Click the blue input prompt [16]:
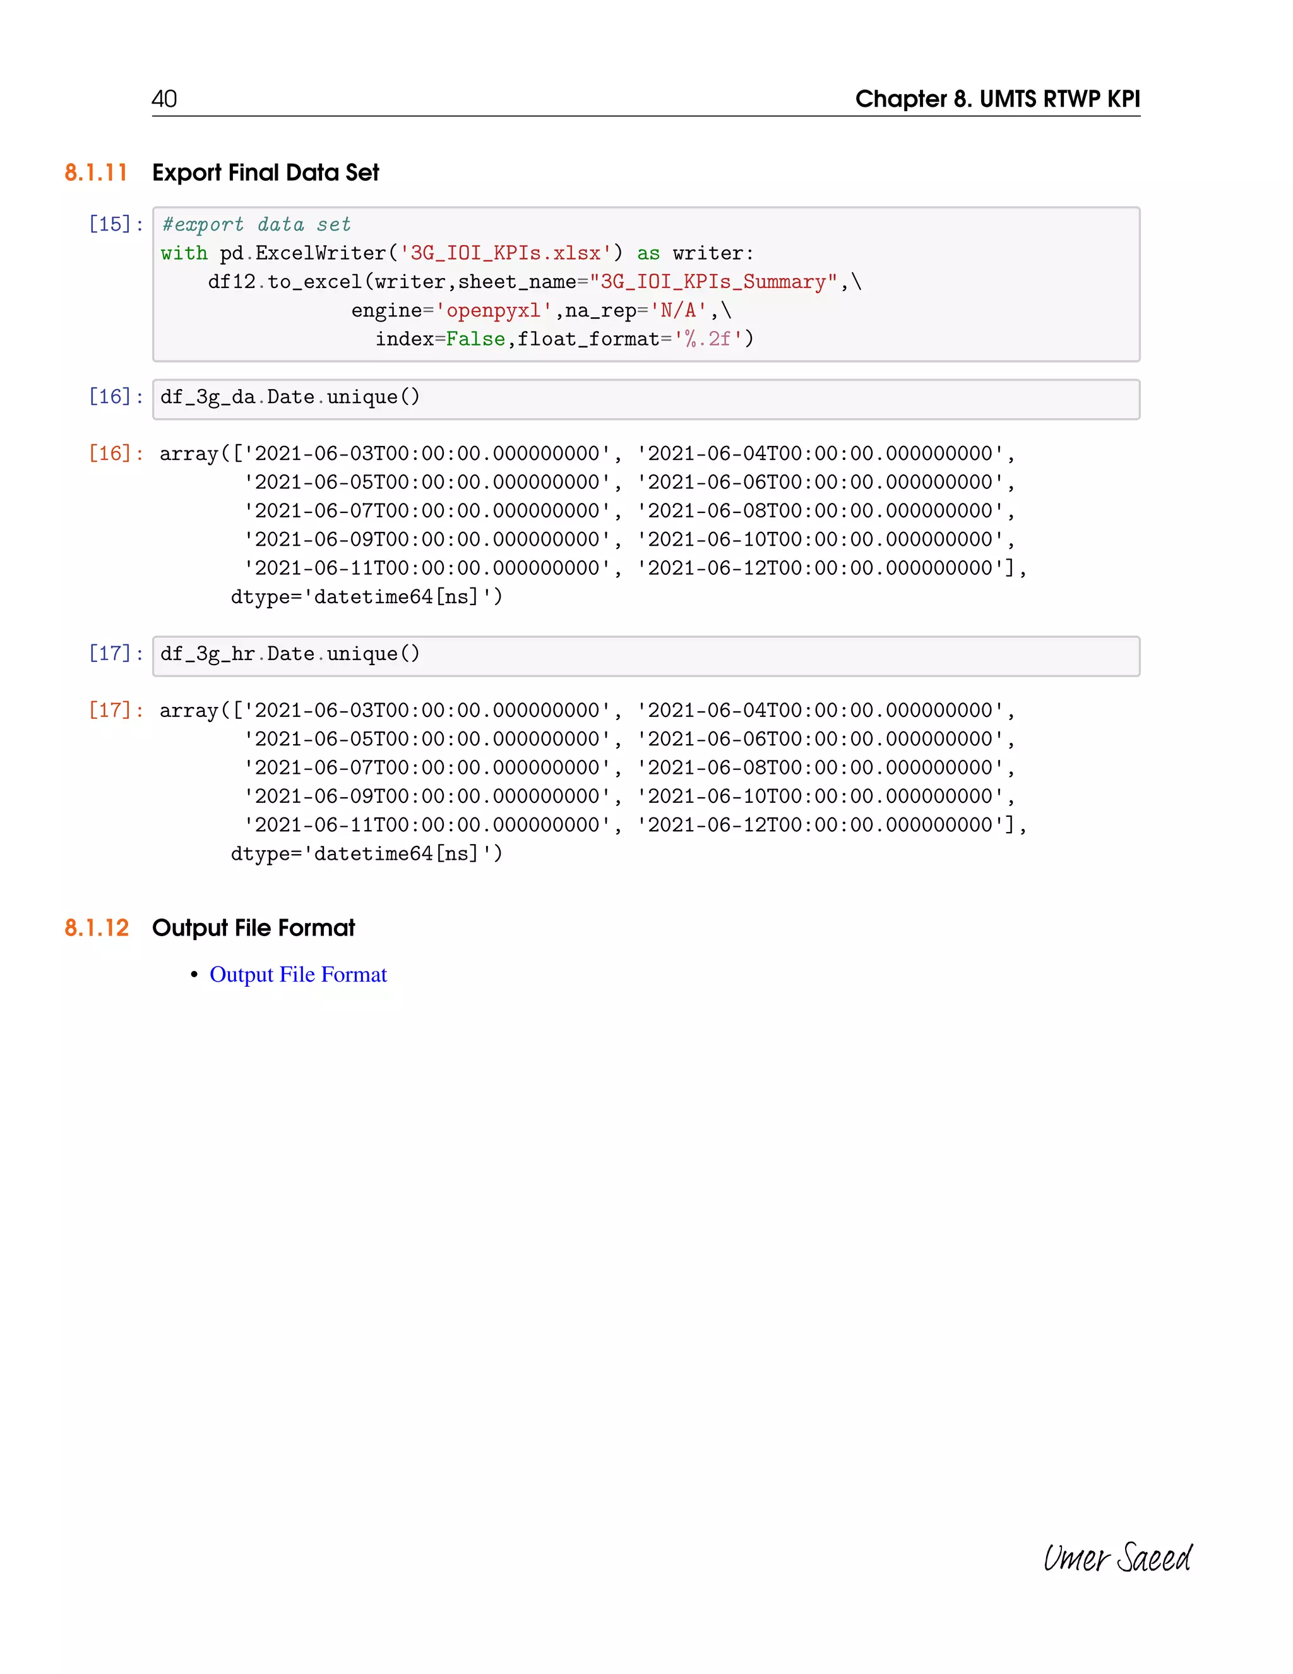The height and width of the screenshot is (1674, 1293). coord(116,396)
